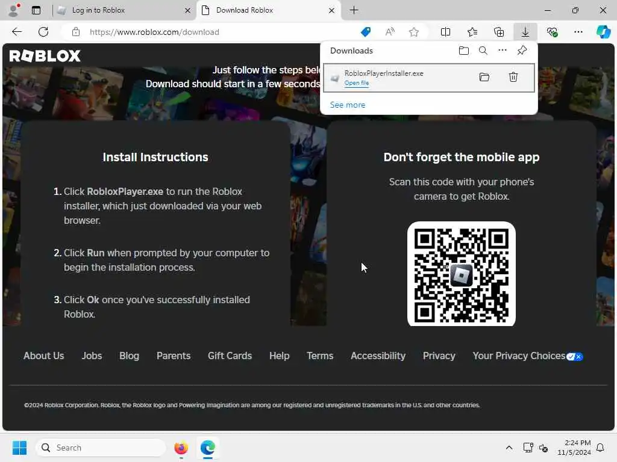Toggle the Downloads toolbar button
This screenshot has height=462, width=617.
coord(525,32)
